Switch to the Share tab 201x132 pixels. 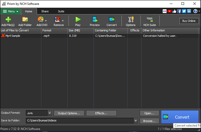pos(45,12)
